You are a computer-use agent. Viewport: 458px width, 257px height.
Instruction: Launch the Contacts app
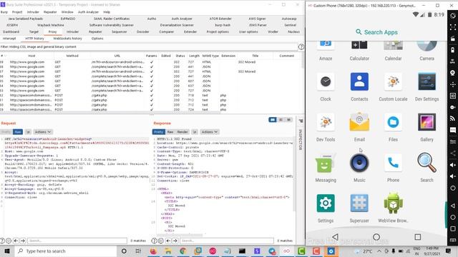pos(359,87)
